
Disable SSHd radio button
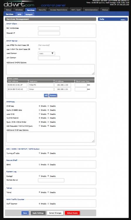[48, 165]
